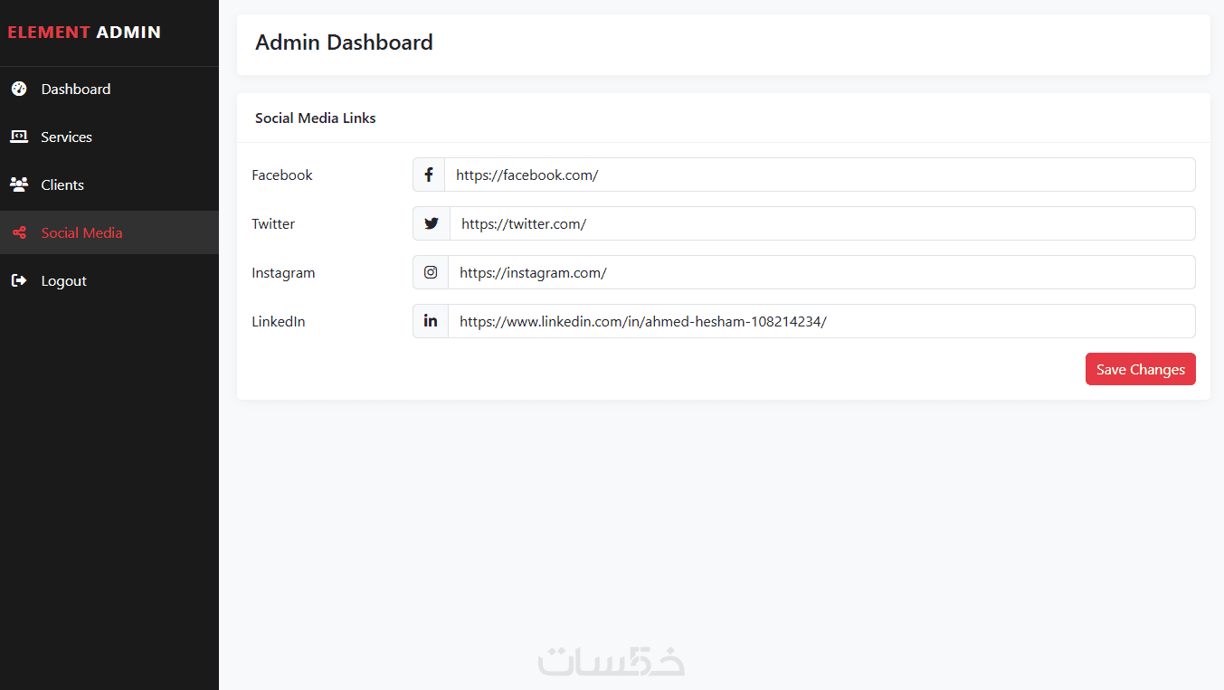Focus the LinkedIn URL input field
Screen dimensions: 1224x690
[x=821, y=321]
